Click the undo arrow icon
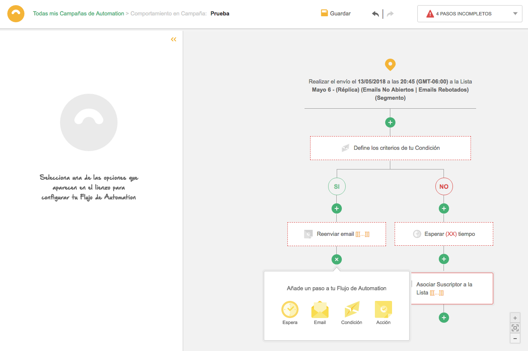Screen dimensions: 528x351 tap(375, 14)
